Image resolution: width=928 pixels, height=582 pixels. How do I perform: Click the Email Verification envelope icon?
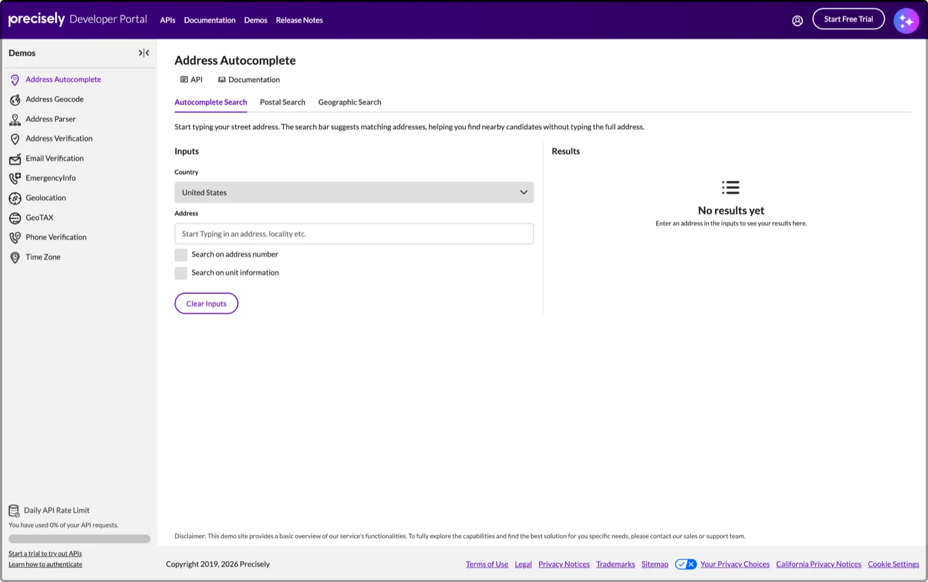(15, 159)
